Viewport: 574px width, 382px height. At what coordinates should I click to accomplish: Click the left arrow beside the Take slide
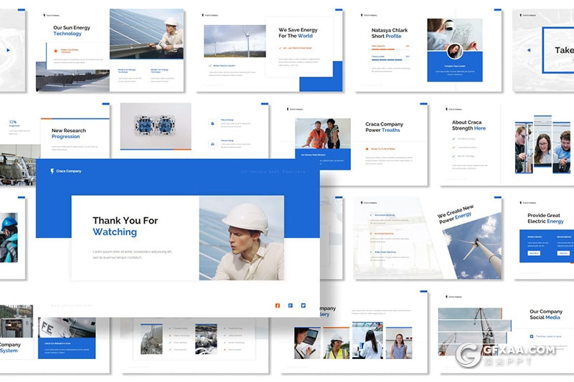click(x=528, y=50)
